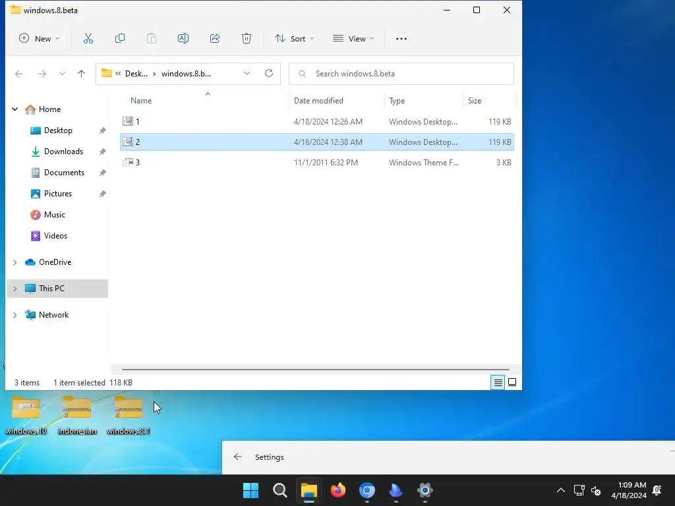Go up one folder level arrow
This screenshot has width=675, height=506.
click(81, 74)
